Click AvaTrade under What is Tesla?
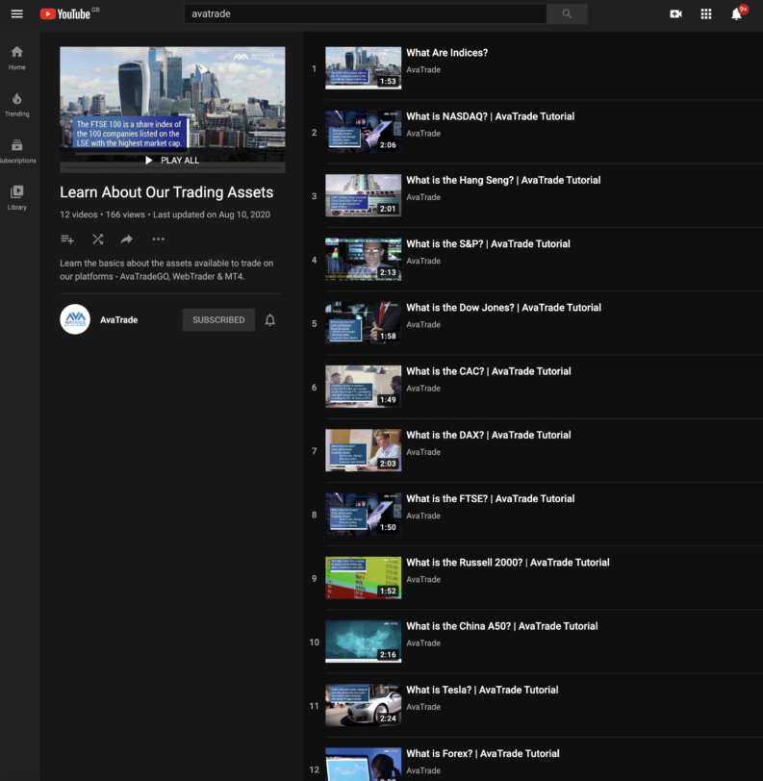 pyautogui.click(x=423, y=708)
